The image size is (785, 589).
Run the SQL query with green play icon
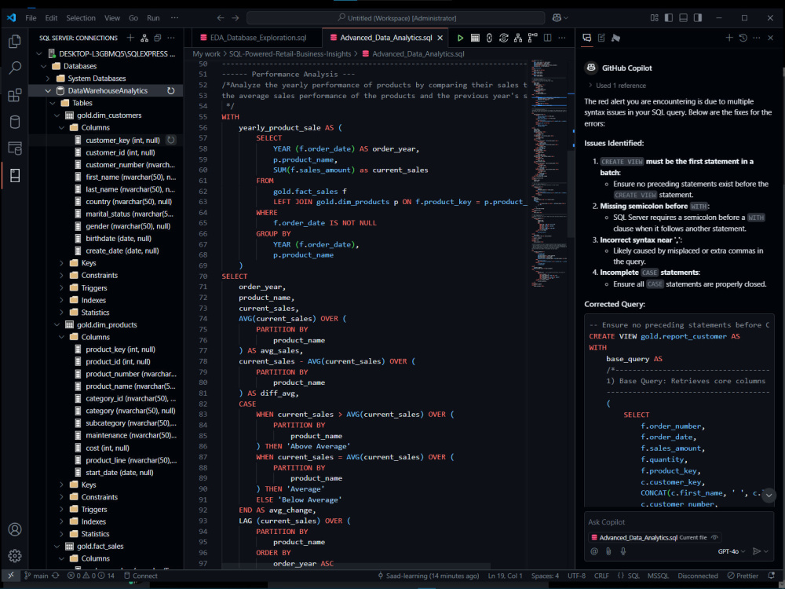click(460, 38)
